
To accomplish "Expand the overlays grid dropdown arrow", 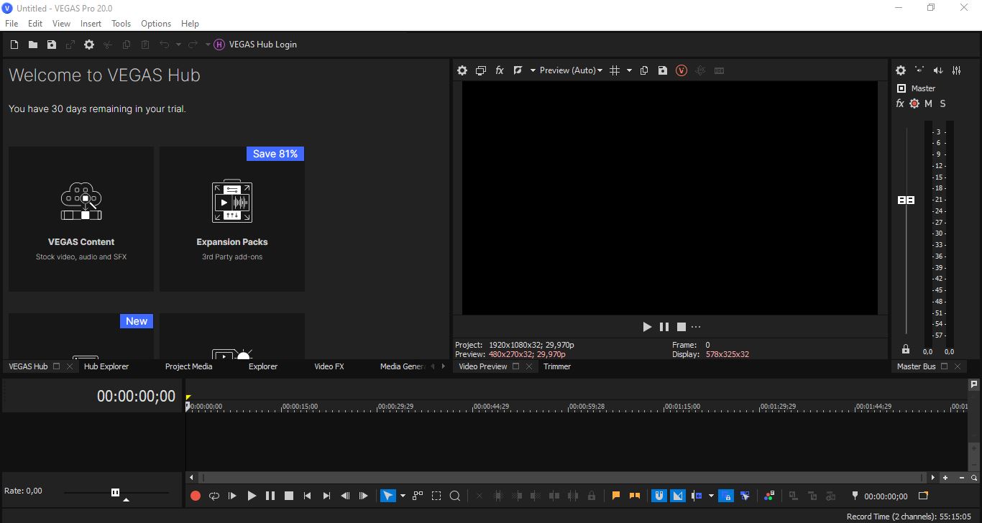I will pos(629,70).
